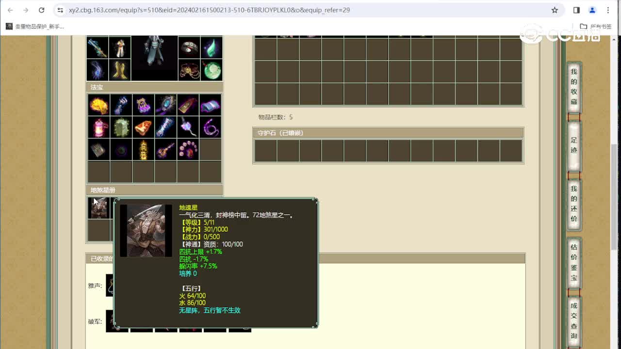Click the 躲闪率 +7.5% line
The height and width of the screenshot is (349, 621).
click(198, 266)
